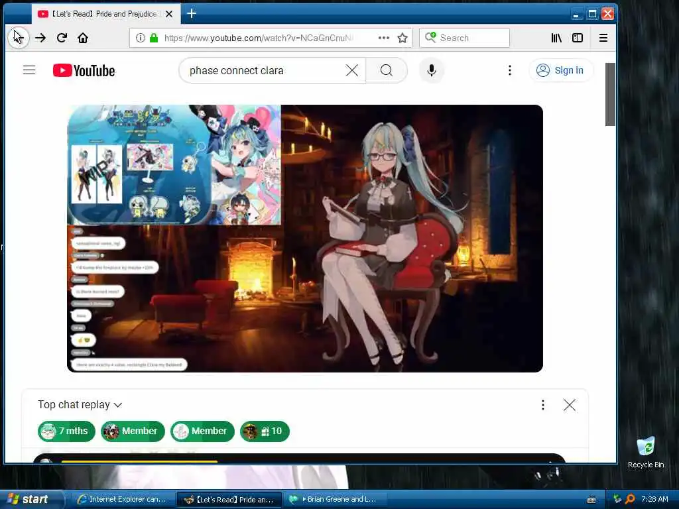The width and height of the screenshot is (679, 509).
Task: Open the browser hamburger menu
Action: click(x=603, y=38)
